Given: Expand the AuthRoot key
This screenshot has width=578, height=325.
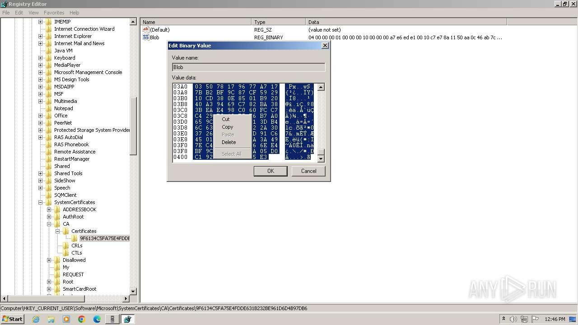Looking at the screenshot, I should pos(49,217).
